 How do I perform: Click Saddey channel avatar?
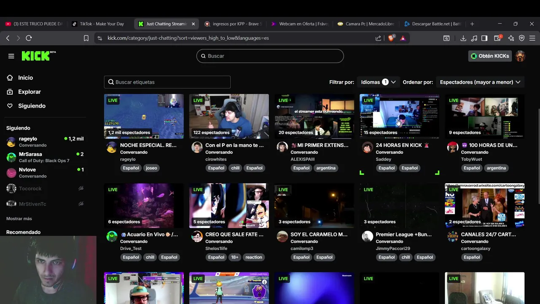[367, 147]
